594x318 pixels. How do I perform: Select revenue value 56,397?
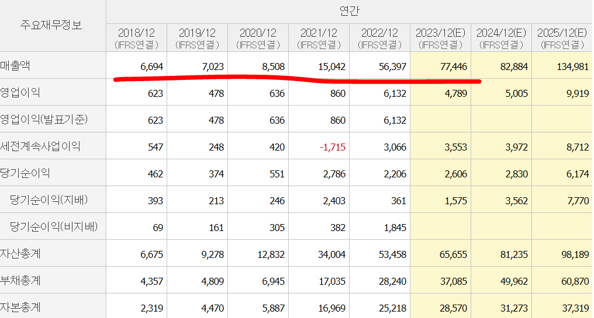point(392,67)
